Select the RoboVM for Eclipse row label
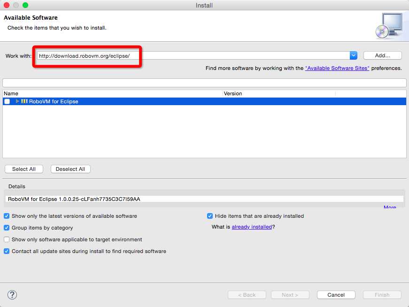The height and width of the screenshot is (307, 409). pos(54,101)
